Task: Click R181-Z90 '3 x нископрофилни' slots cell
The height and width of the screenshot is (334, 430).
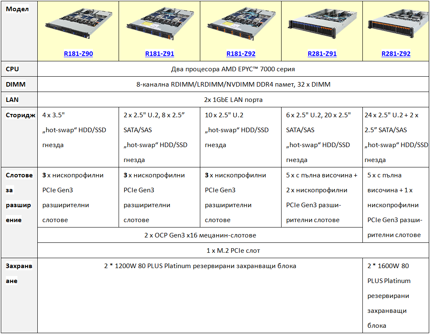Action: click(78, 197)
